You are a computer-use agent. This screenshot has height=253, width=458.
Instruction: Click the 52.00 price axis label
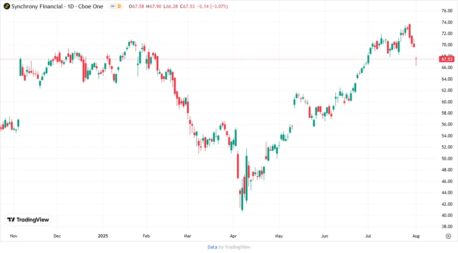(x=447, y=147)
